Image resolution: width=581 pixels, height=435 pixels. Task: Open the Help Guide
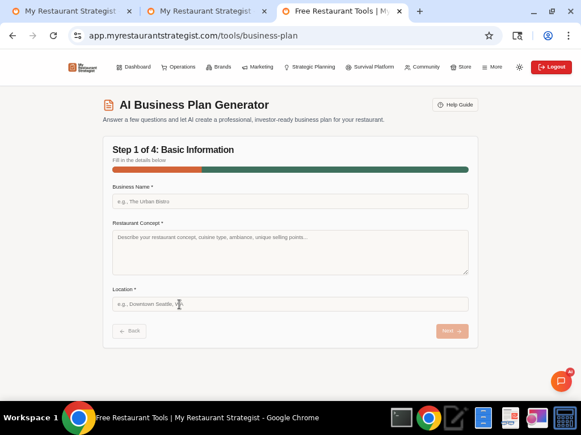pyautogui.click(x=455, y=104)
